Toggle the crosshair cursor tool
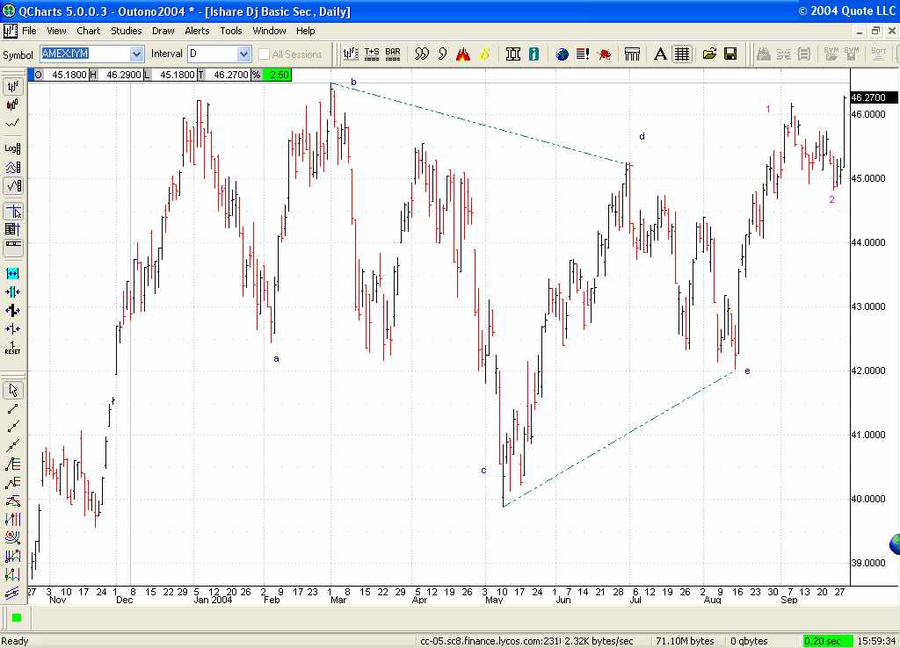Screen dimensions: 900x648 pos(12,212)
